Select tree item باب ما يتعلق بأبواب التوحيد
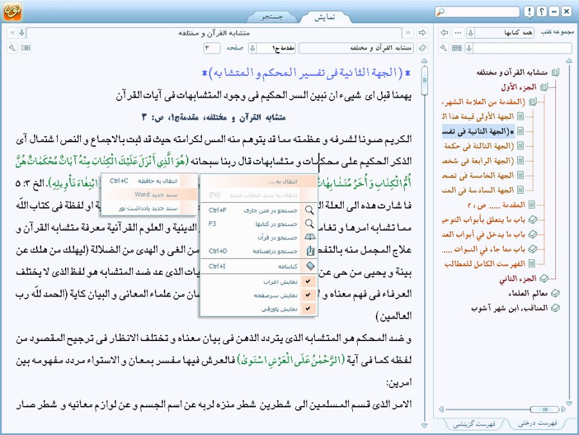The image size is (579, 435). 484,219
